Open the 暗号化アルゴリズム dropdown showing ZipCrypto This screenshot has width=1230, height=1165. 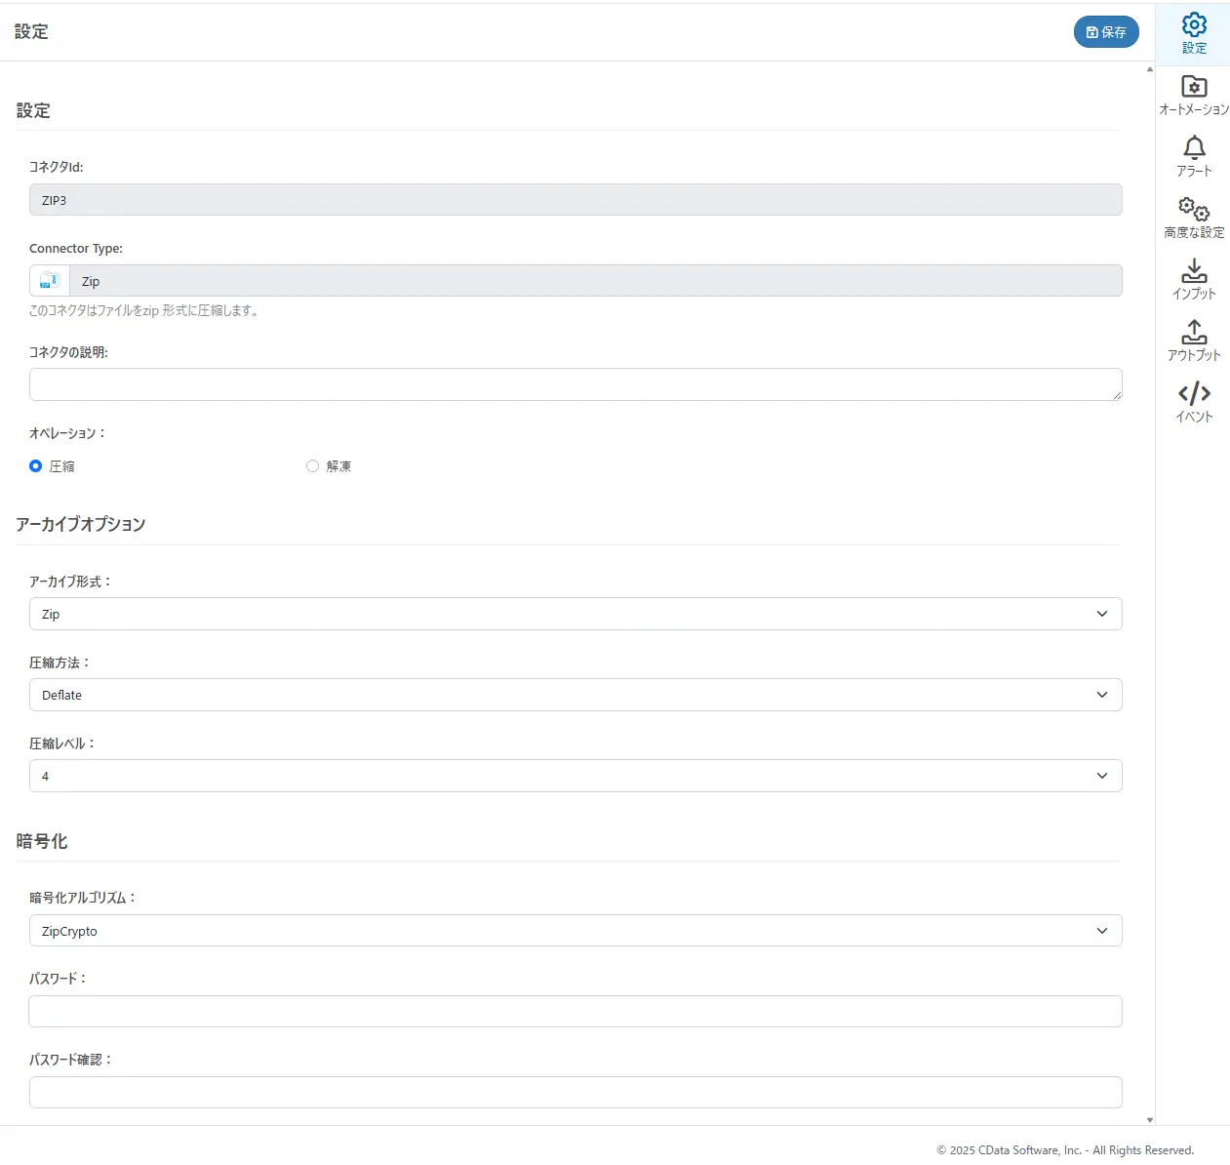(x=575, y=931)
